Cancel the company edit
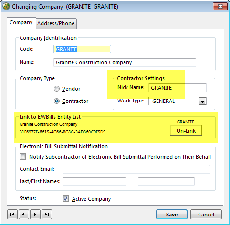The width and height of the screenshot is (230, 225). coord(206,215)
